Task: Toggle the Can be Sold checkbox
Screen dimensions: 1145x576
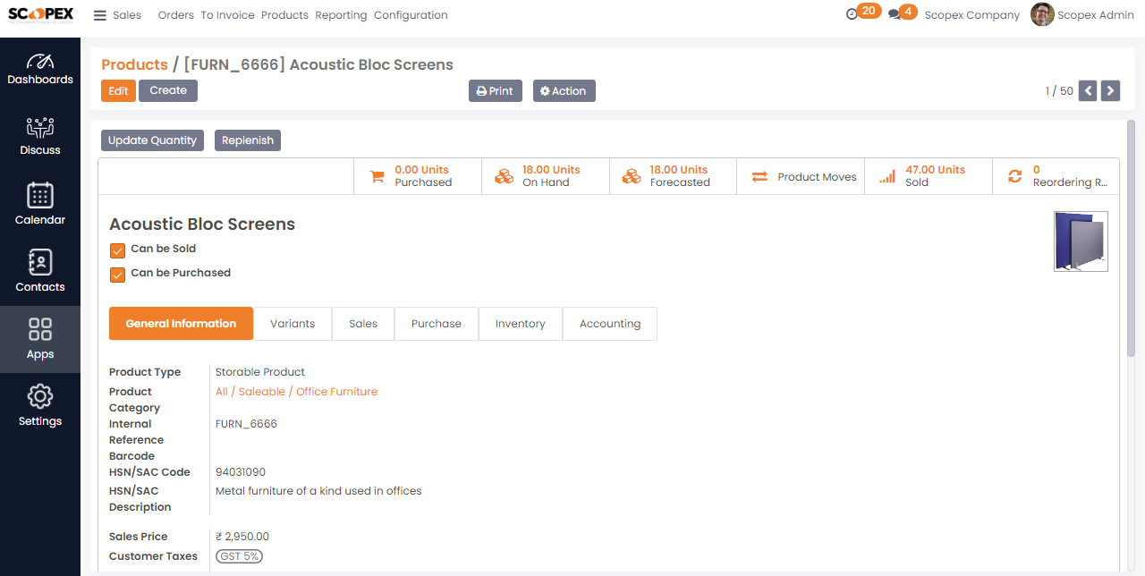Action: (117, 250)
